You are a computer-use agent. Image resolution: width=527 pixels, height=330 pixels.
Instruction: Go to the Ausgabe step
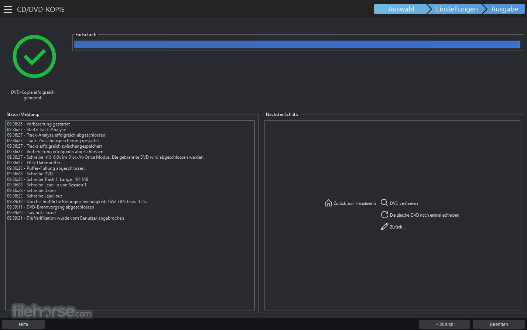[504, 9]
